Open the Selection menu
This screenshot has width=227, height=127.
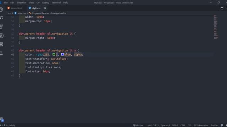tap(22, 2)
